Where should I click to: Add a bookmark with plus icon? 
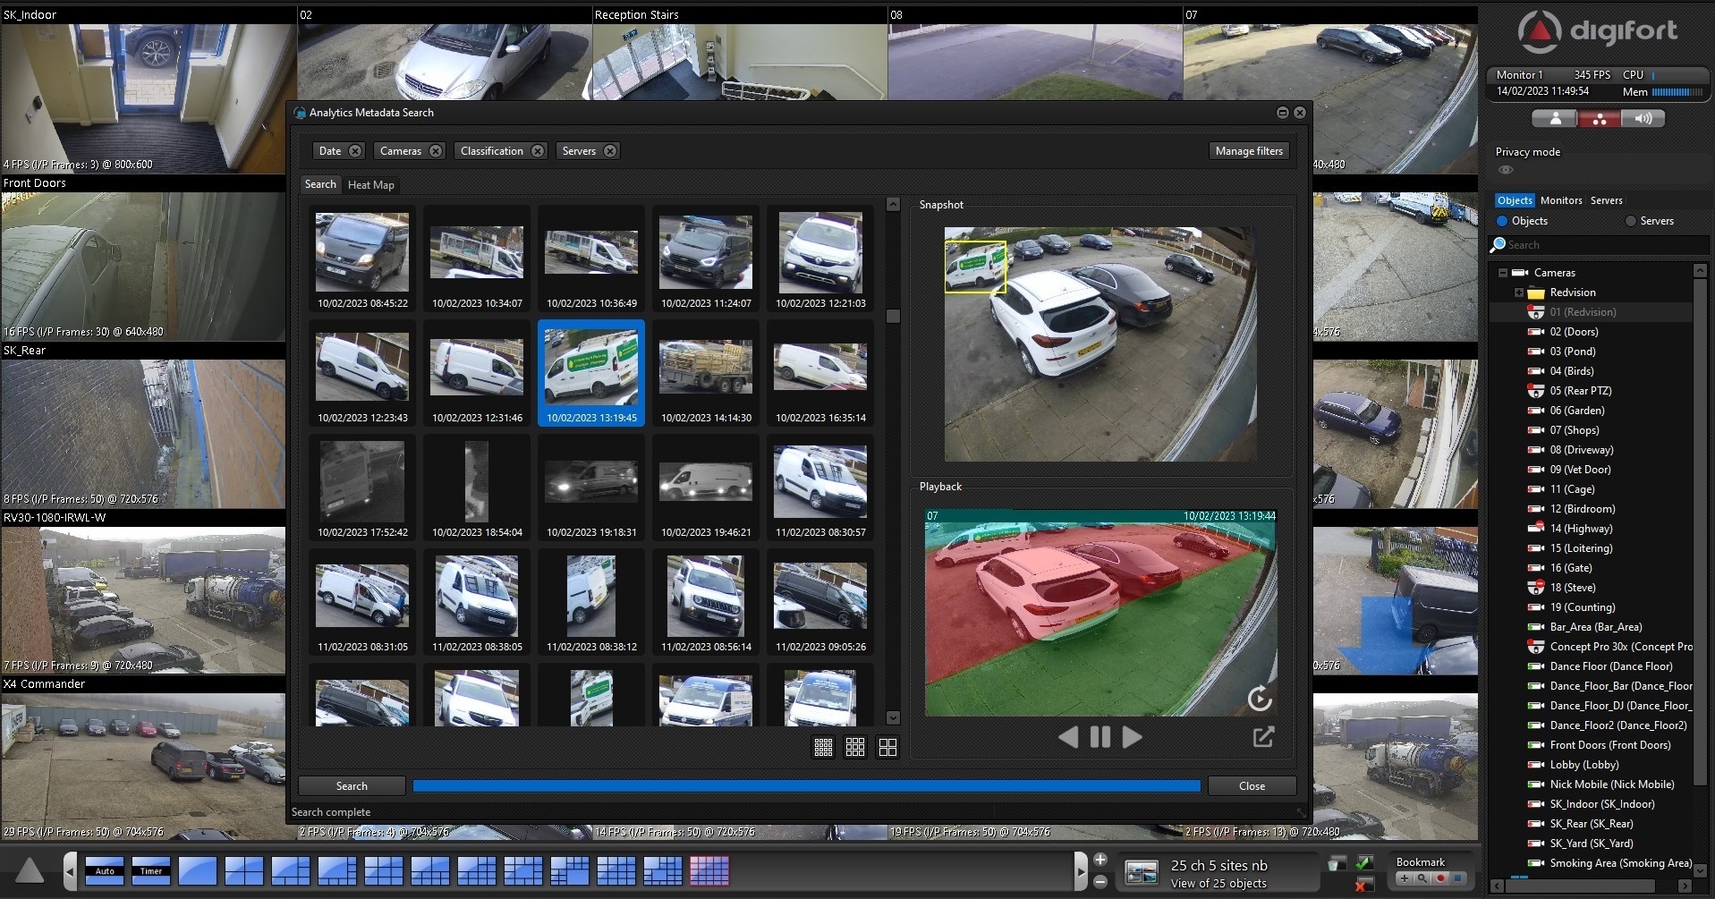pos(1405,878)
